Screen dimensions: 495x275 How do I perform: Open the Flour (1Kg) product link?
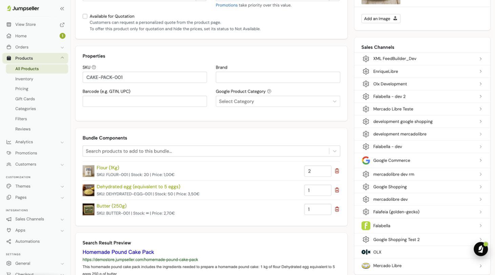108,167
